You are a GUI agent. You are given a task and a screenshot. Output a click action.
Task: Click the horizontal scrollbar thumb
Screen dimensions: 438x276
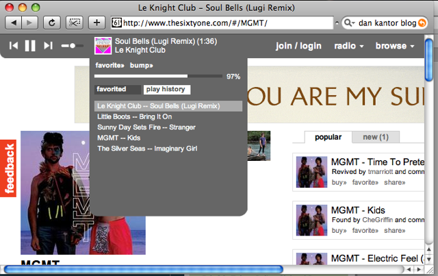(x=143, y=269)
